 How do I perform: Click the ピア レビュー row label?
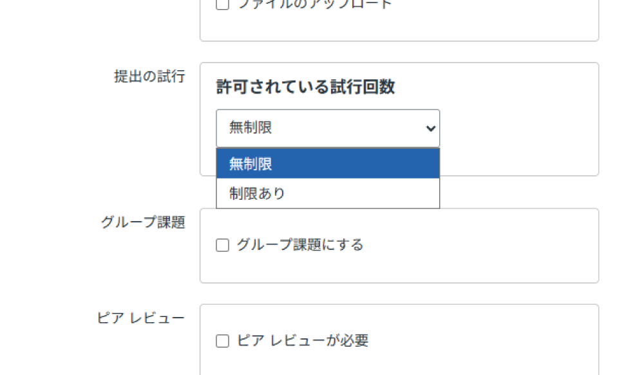[140, 318]
